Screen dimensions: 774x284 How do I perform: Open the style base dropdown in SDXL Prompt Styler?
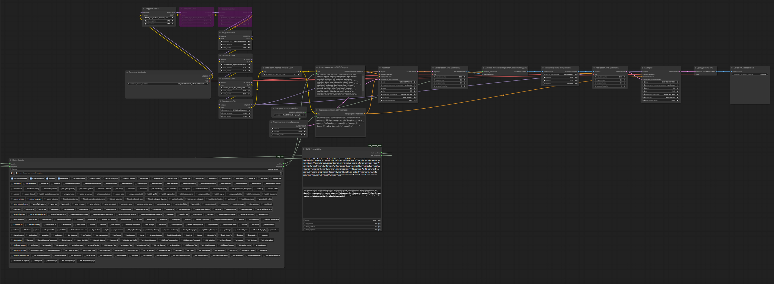342,220
